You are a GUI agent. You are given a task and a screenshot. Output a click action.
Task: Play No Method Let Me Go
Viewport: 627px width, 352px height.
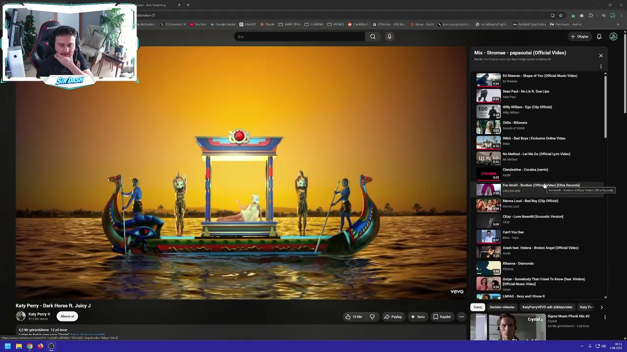click(x=539, y=158)
